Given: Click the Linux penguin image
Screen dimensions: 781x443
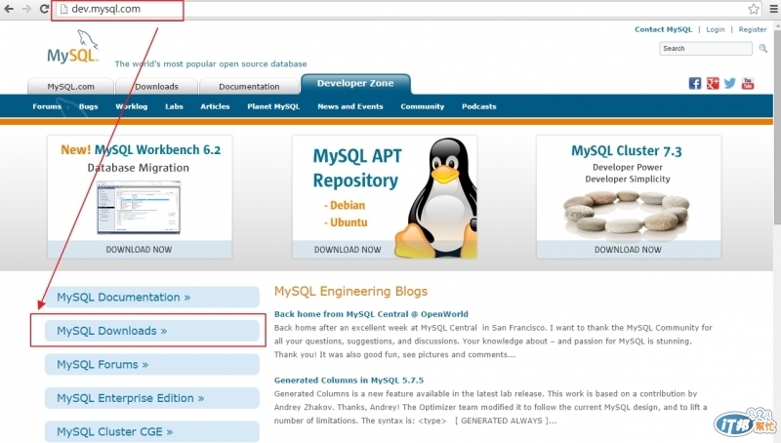Looking at the screenshot, I should tap(435, 198).
